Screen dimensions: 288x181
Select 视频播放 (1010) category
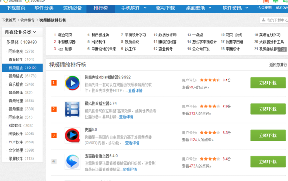click(22, 67)
